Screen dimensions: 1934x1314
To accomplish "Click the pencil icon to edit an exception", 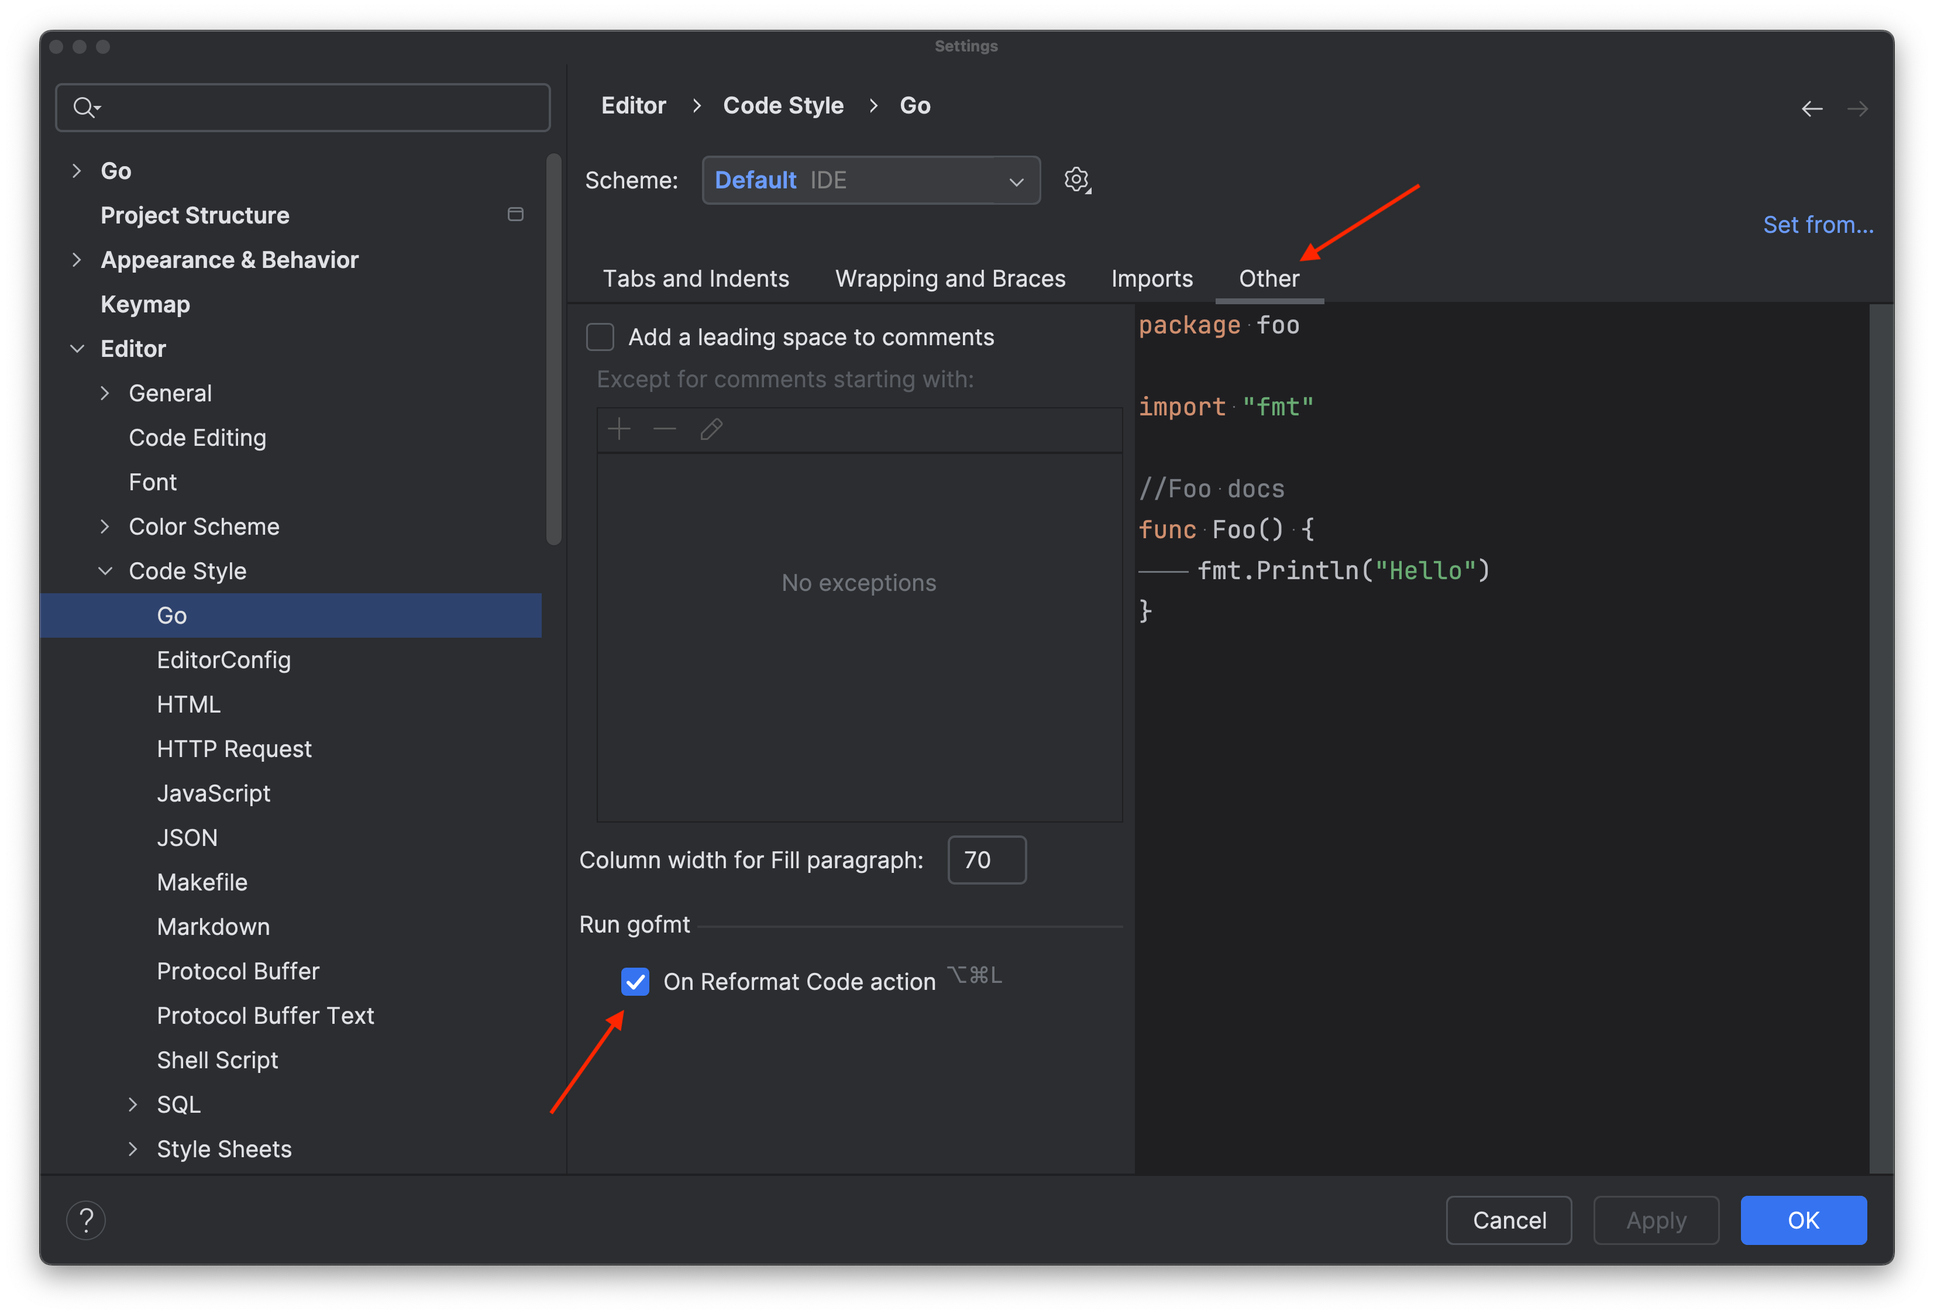I will (x=710, y=429).
